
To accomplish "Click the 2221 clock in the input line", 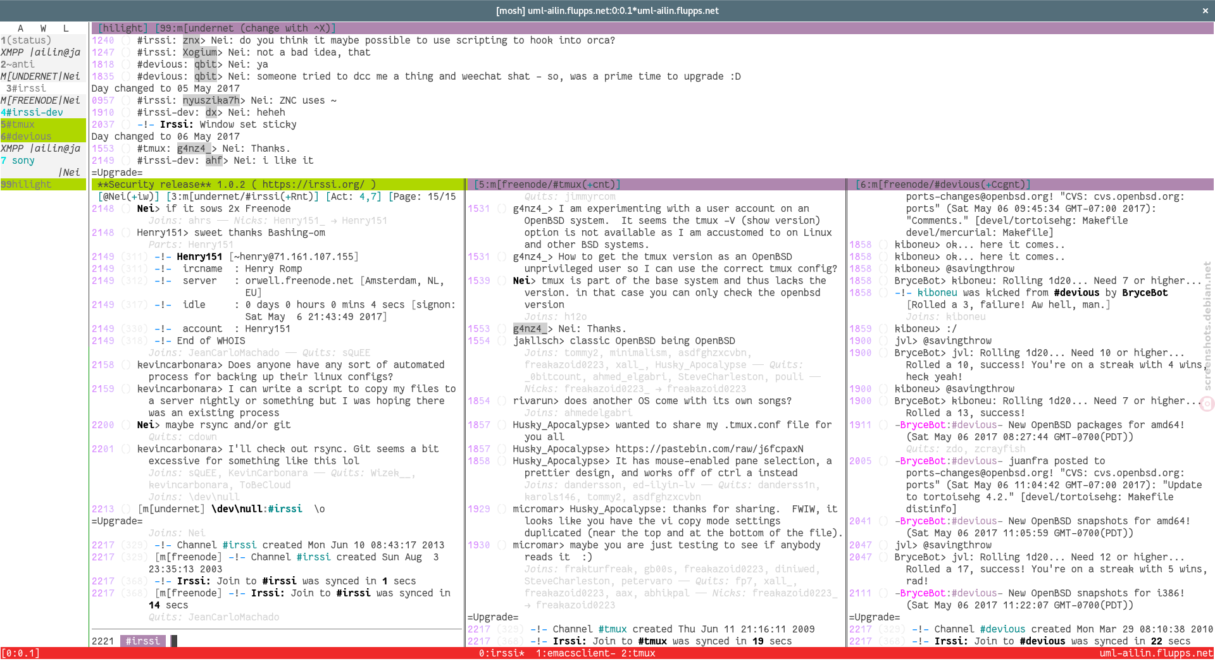I will point(103,641).
